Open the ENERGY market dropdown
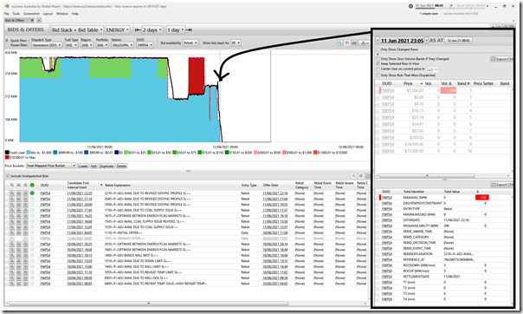Viewport: 523px width, 314px height. tap(118, 29)
